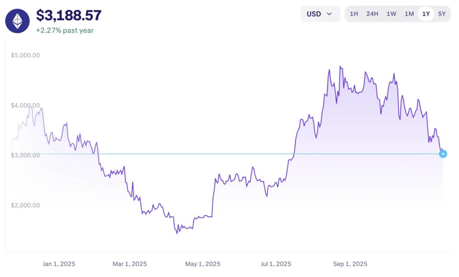This screenshot has width=459, height=277.
Task: Click the circular ETH avatar badge
Action: click(17, 21)
